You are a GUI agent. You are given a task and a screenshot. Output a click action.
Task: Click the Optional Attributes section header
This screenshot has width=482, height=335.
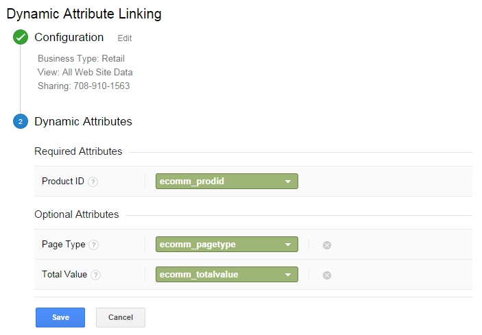click(77, 214)
